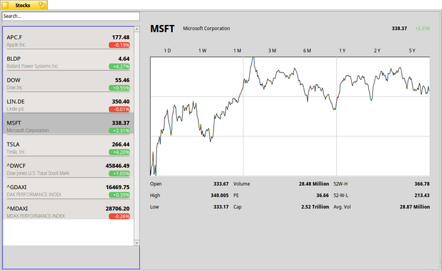Select the 1 D time range

click(167, 50)
